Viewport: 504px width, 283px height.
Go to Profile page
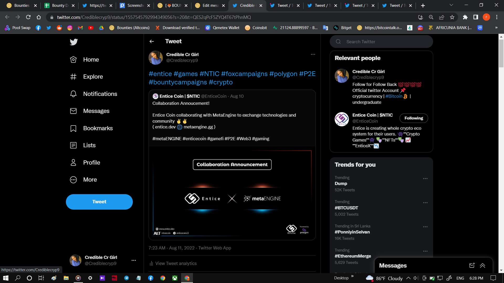pyautogui.click(x=85, y=162)
